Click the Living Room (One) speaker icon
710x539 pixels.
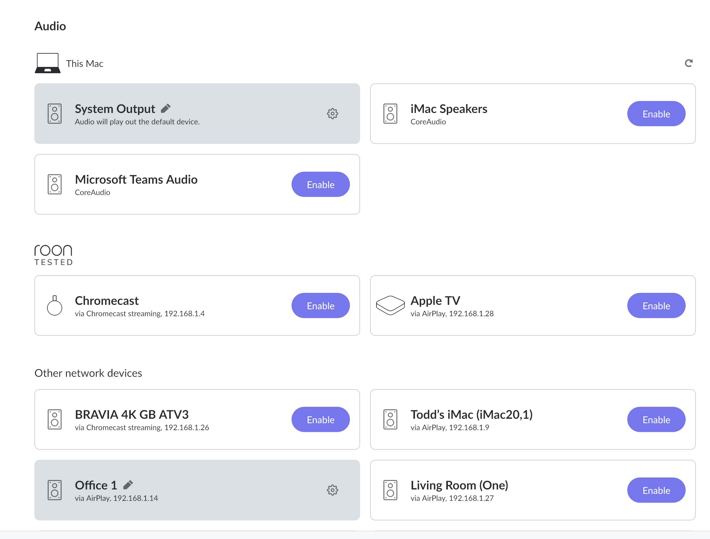390,490
